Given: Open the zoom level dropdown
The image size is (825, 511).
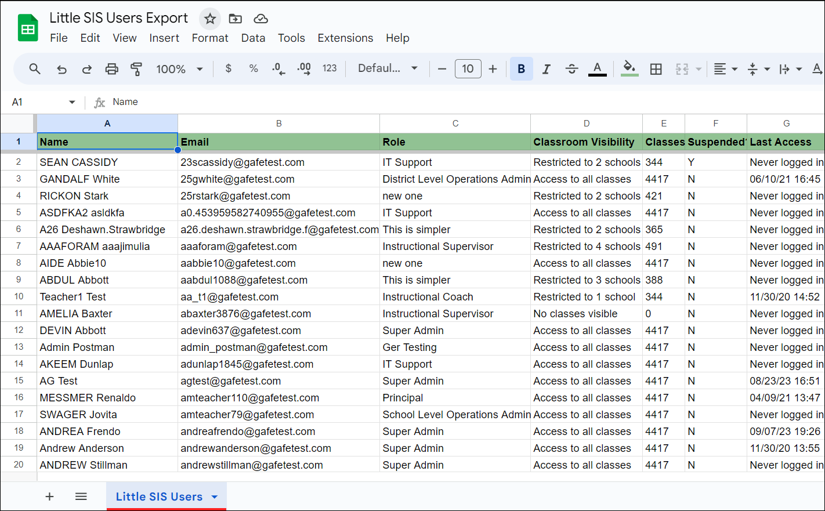Looking at the screenshot, I should pyautogui.click(x=180, y=68).
